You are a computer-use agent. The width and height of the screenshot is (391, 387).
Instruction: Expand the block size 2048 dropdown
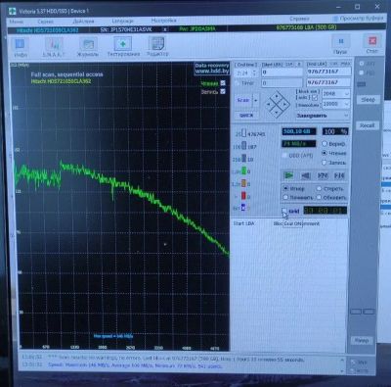pyautogui.click(x=336, y=94)
